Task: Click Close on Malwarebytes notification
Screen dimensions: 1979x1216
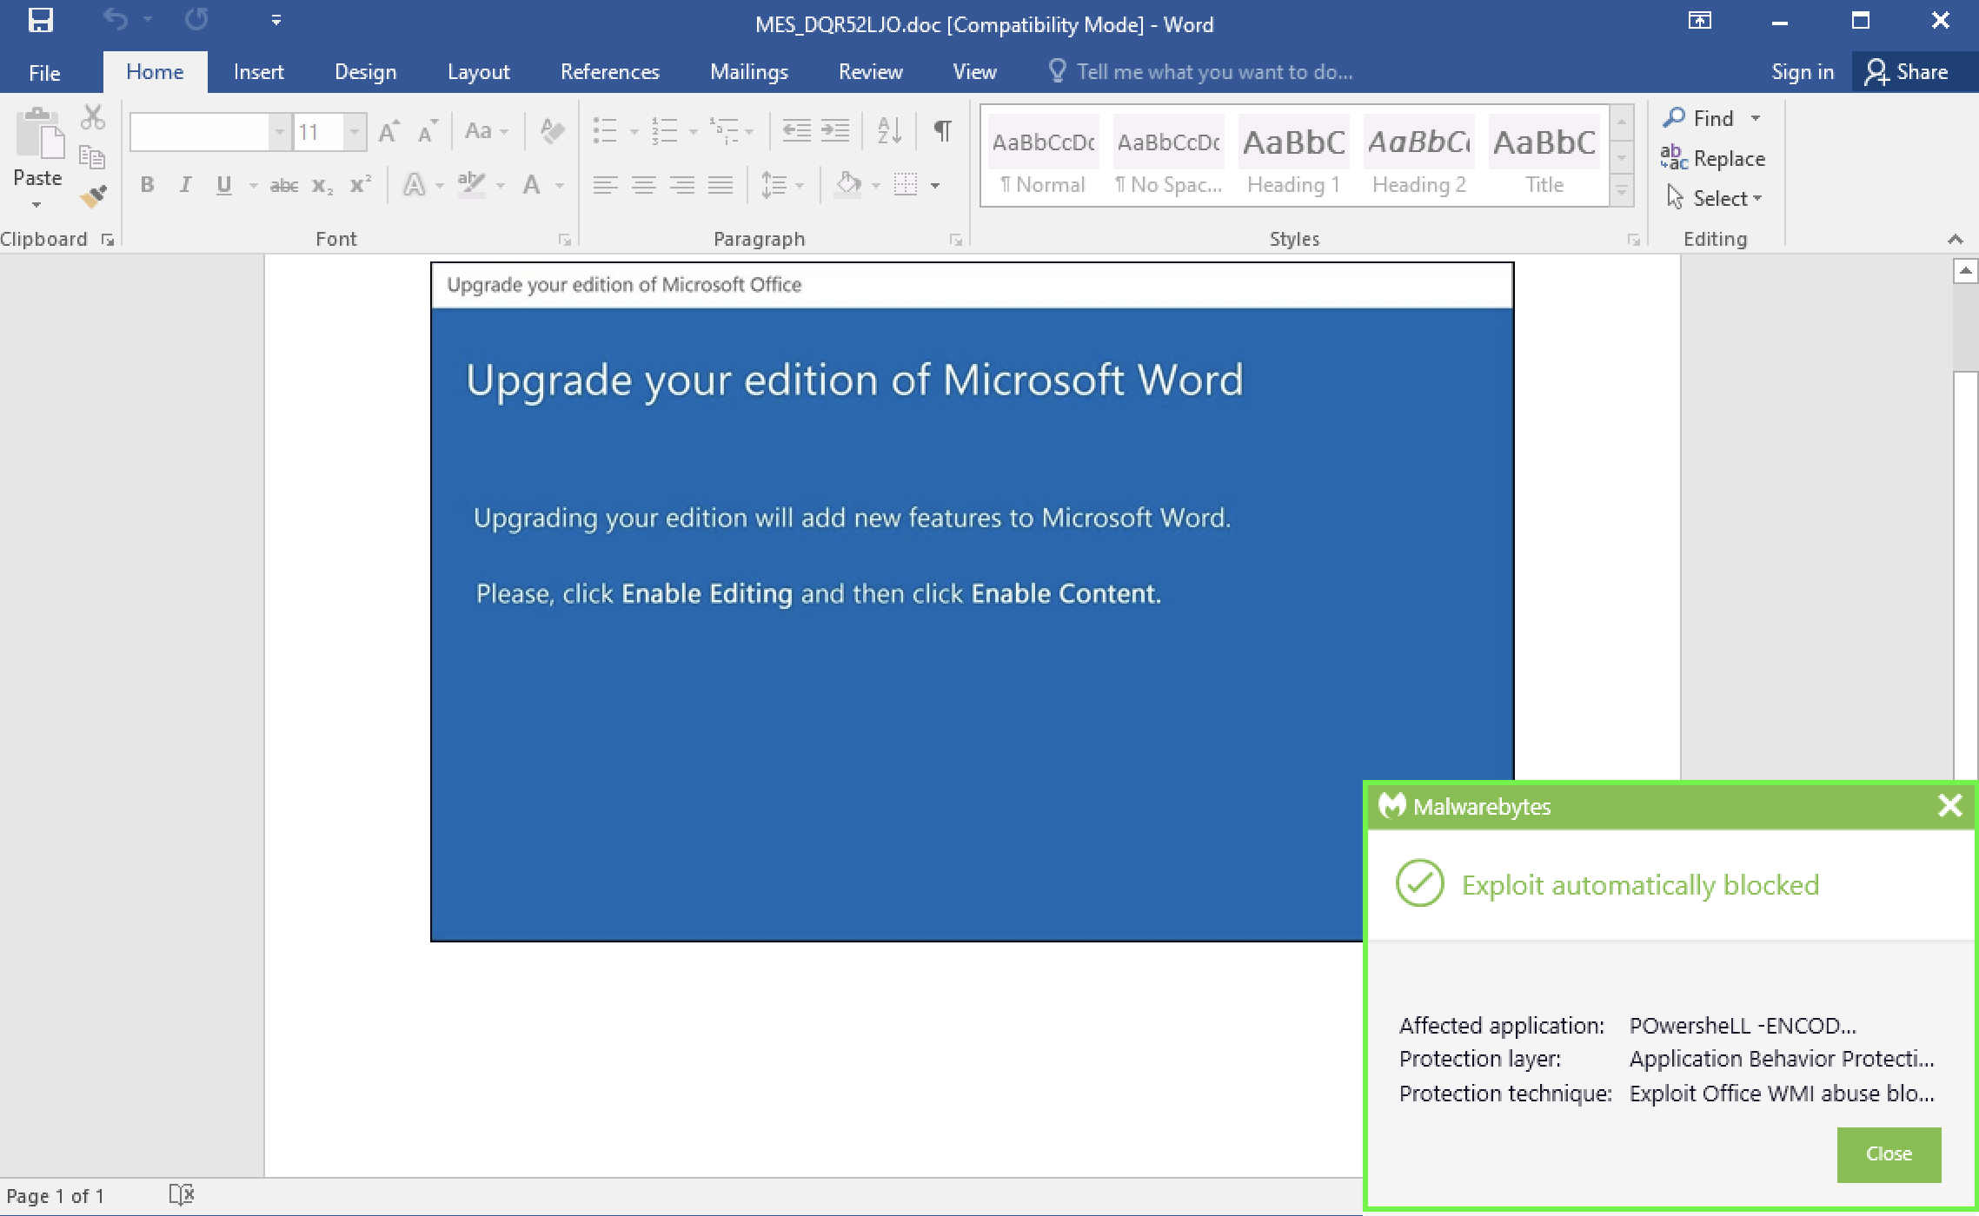Action: tap(1889, 1153)
